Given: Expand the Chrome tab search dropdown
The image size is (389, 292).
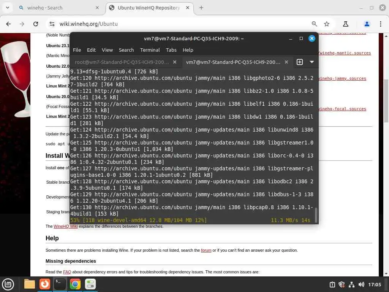Looking at the screenshot, I should click(x=8, y=8).
